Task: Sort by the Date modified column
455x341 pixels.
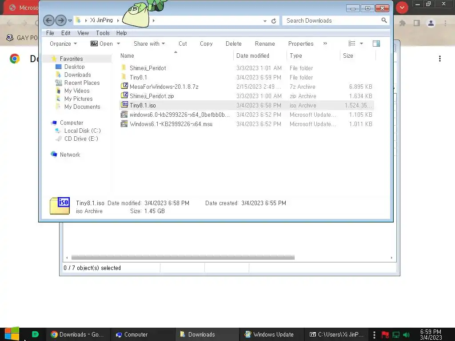Action: click(253, 56)
